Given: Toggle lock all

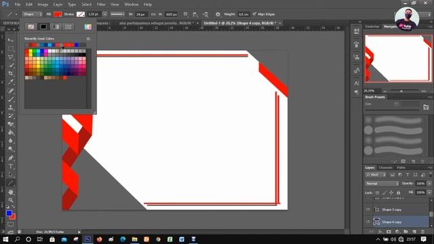Looking at the screenshot, I should 398,192.
